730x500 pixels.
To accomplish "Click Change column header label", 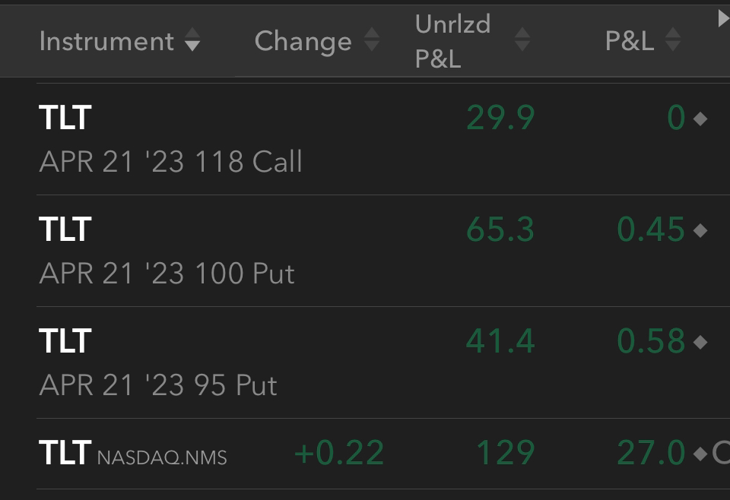I will (303, 42).
